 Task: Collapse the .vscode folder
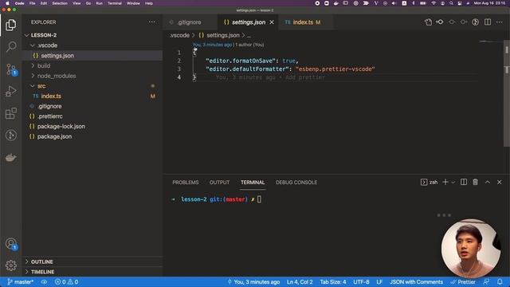click(x=33, y=45)
